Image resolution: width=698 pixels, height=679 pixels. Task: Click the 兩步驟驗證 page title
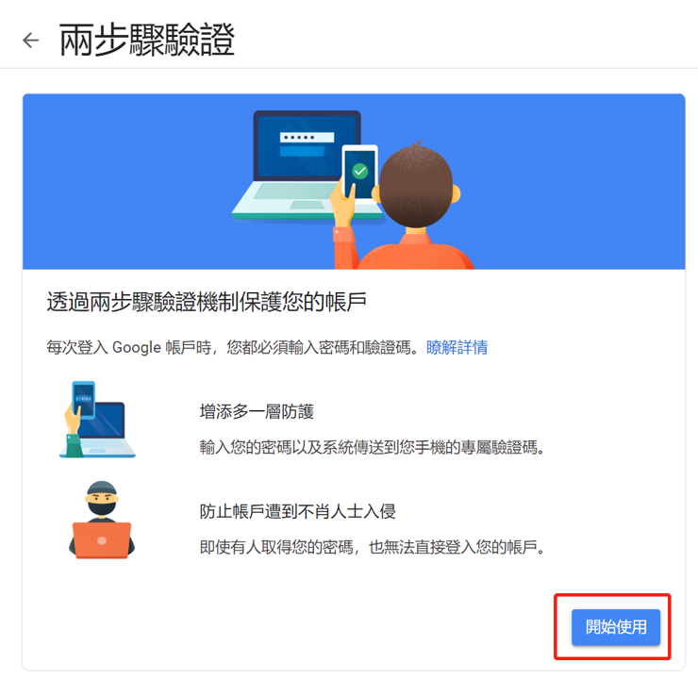click(146, 40)
